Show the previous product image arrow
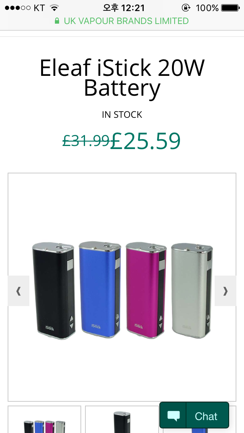 tap(19, 291)
